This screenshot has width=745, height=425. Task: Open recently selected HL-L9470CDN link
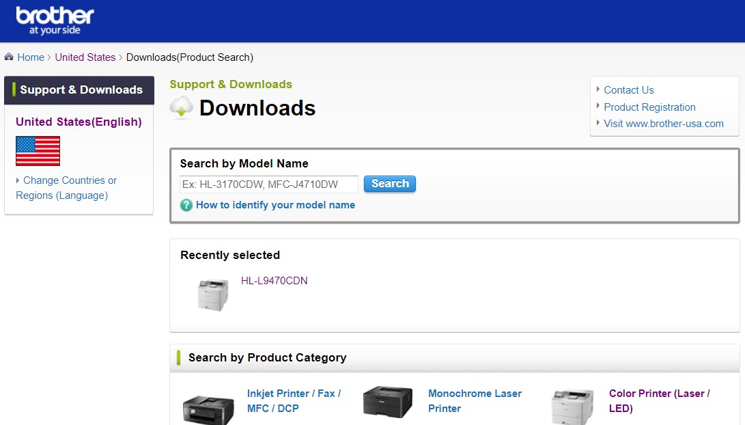(x=274, y=281)
